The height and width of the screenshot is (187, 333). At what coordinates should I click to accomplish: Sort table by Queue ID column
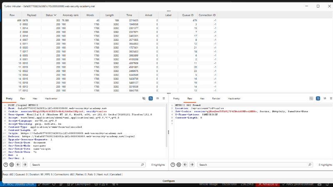[188, 15]
